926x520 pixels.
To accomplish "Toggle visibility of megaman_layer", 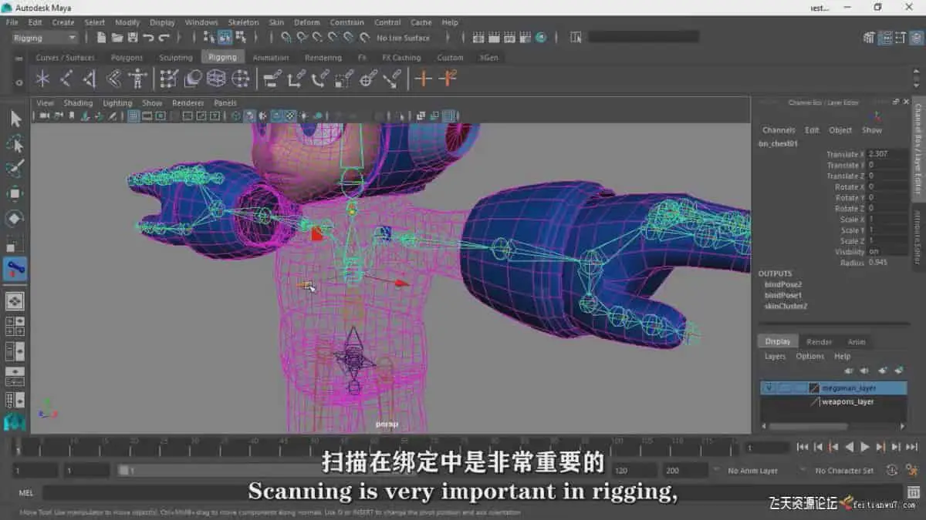I will (768, 388).
